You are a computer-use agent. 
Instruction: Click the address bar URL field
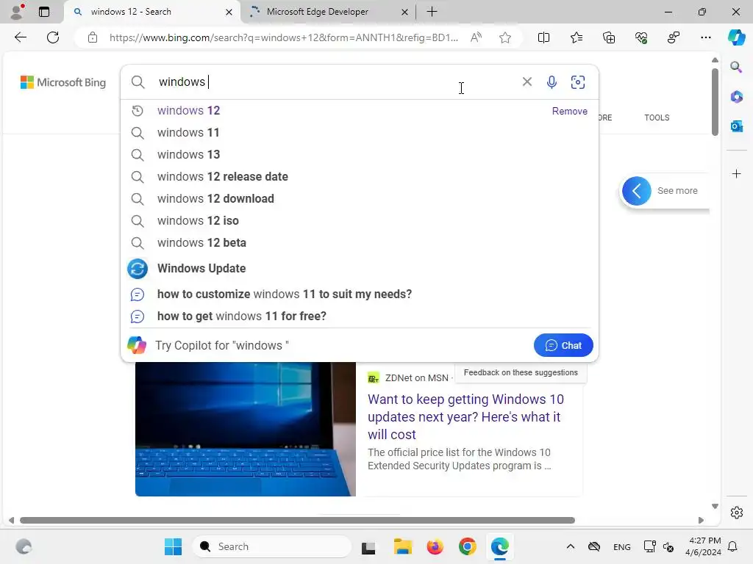[x=283, y=37]
